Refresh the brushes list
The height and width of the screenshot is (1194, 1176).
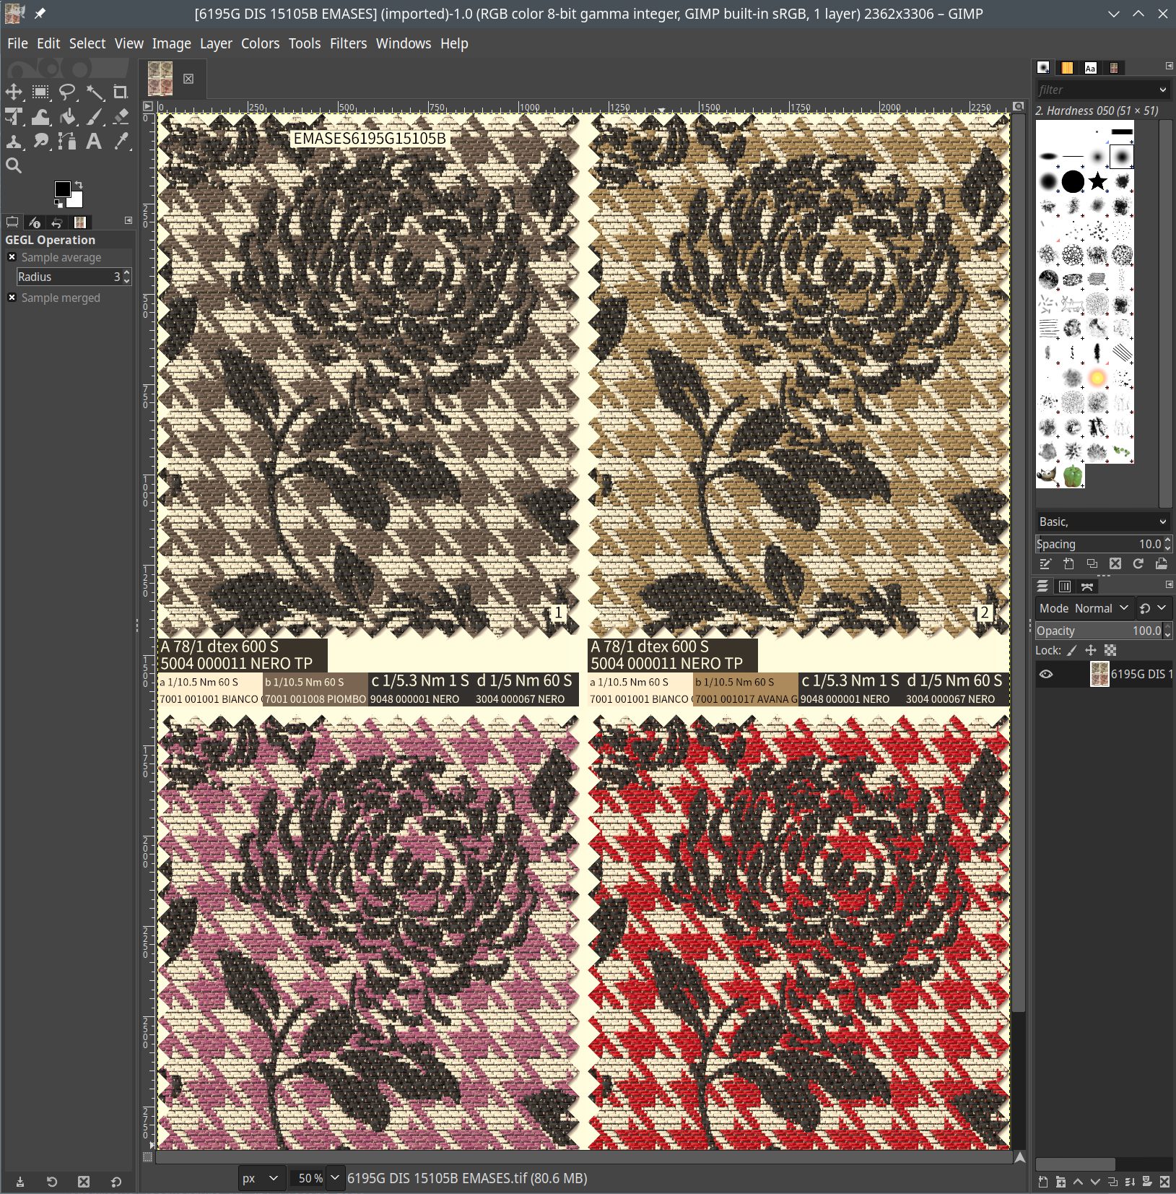pos(1138,563)
